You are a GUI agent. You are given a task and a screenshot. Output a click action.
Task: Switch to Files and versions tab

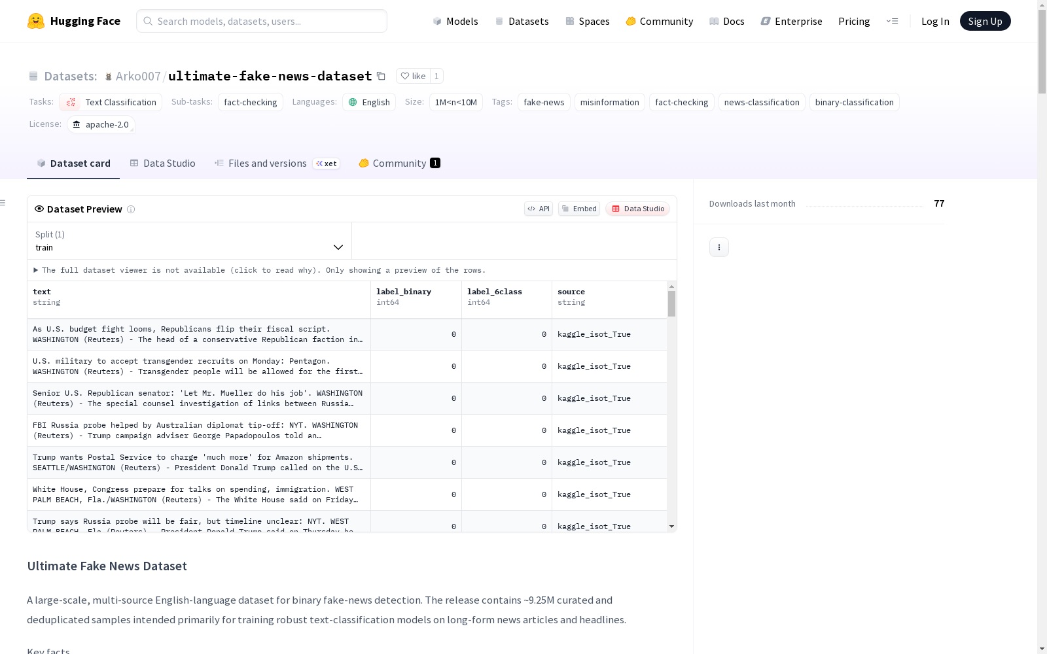pyautogui.click(x=277, y=163)
